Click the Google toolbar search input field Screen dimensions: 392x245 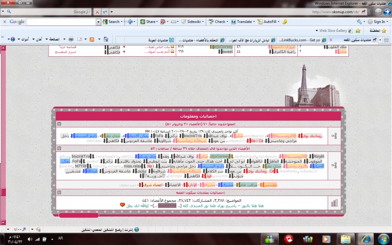pyautogui.click(x=63, y=22)
